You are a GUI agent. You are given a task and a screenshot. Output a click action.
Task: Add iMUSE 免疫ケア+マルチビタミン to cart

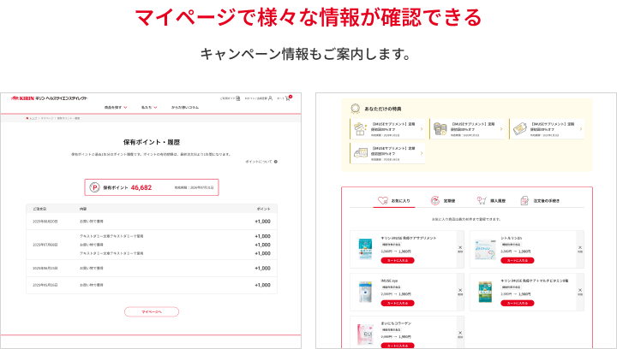pyautogui.click(x=517, y=303)
